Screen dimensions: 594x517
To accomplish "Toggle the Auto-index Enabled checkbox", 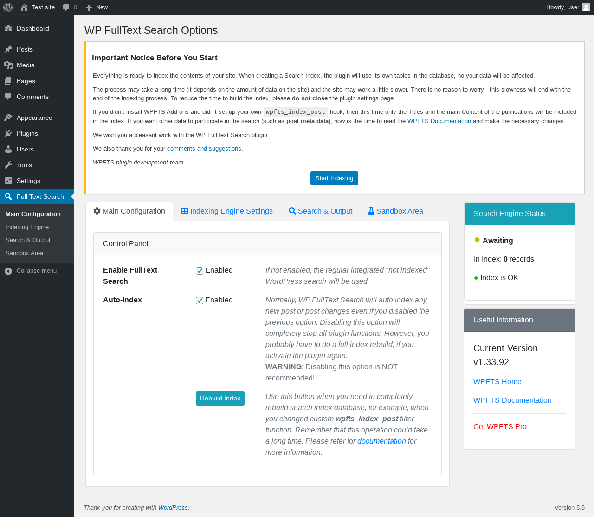I will [x=200, y=301].
